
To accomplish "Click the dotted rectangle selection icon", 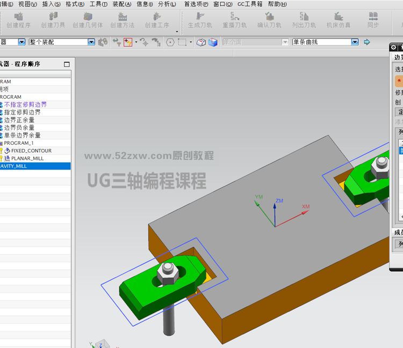I will click(182, 42).
